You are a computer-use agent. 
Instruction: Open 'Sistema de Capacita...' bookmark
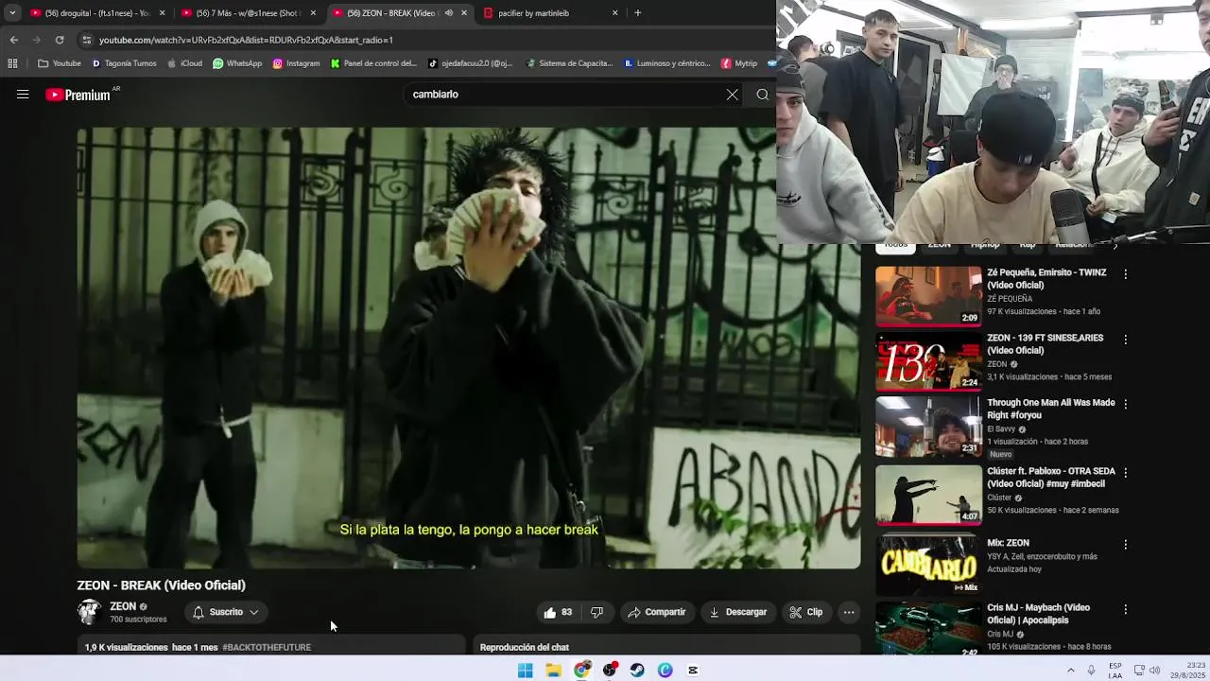tap(569, 63)
